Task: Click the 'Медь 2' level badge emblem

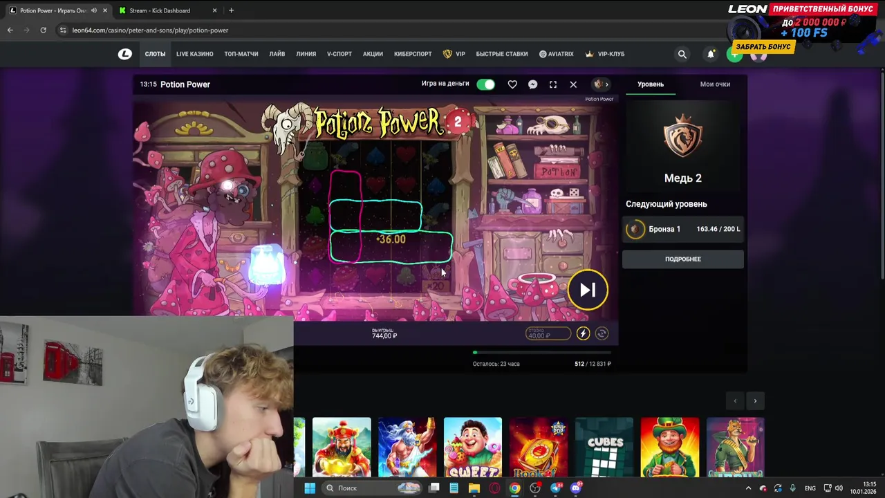Action: tap(683, 136)
